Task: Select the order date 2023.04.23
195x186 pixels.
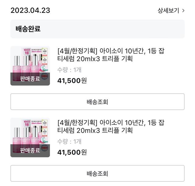Action: point(30,10)
